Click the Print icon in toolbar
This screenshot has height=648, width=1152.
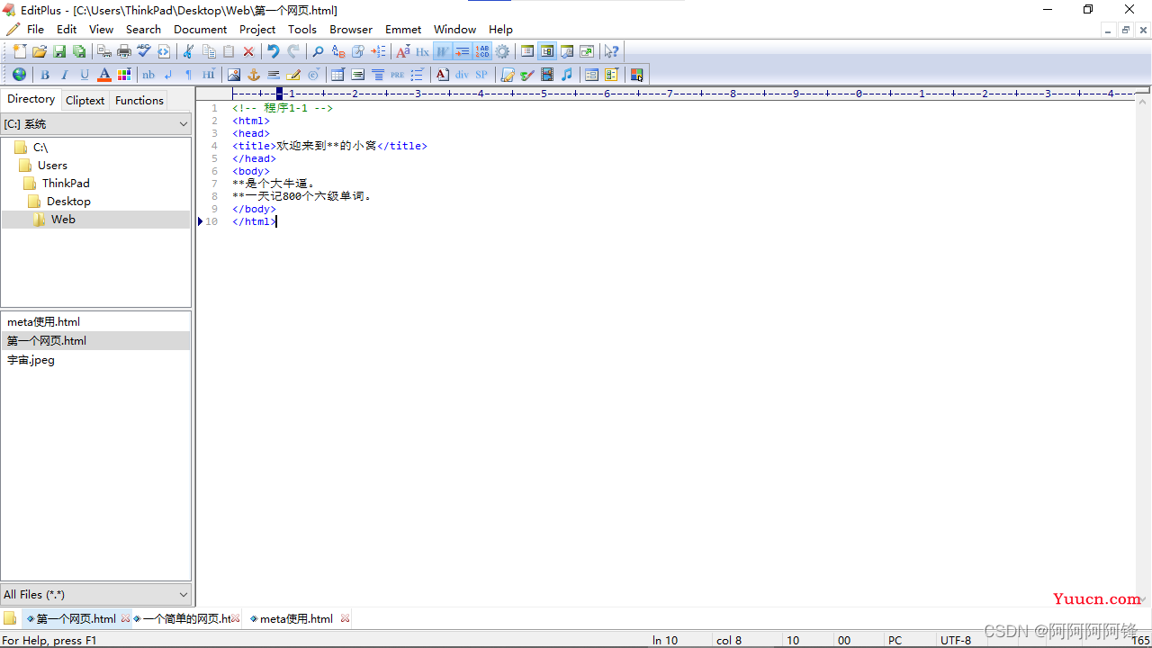point(124,51)
